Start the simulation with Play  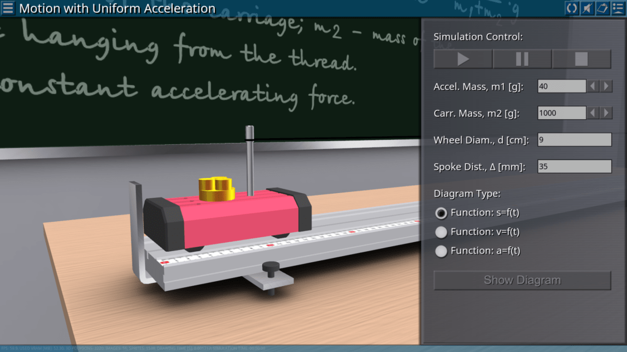pyautogui.click(x=463, y=59)
